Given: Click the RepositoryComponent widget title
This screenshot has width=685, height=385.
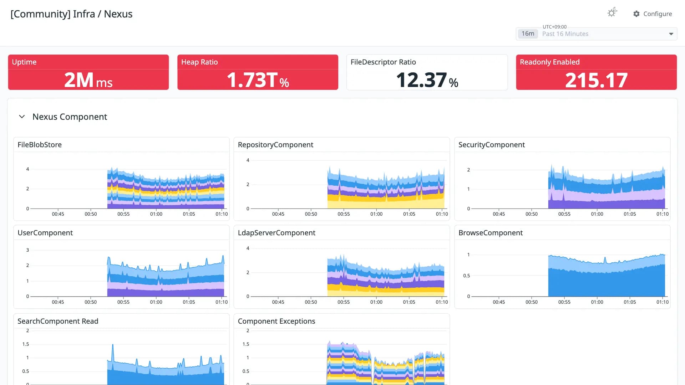Looking at the screenshot, I should [x=275, y=145].
